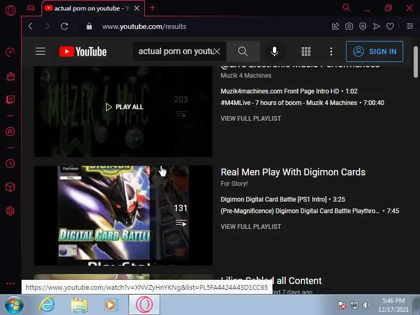
Task: Click the sidebar three-dots more button
Action: [x=10, y=283]
